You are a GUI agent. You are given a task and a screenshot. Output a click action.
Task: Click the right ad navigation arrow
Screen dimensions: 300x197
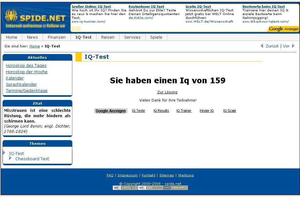point(78,29)
